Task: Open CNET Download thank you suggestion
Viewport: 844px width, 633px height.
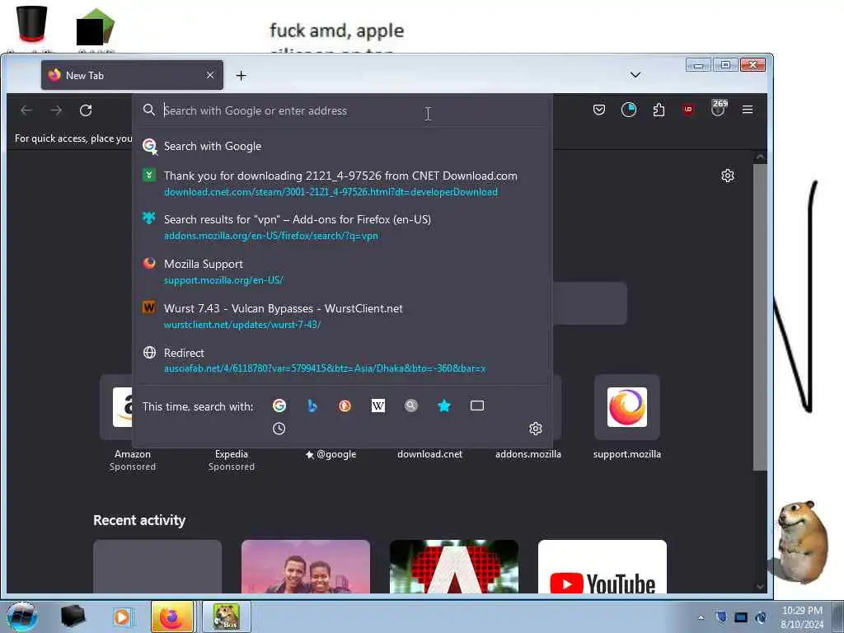Action: click(x=342, y=184)
